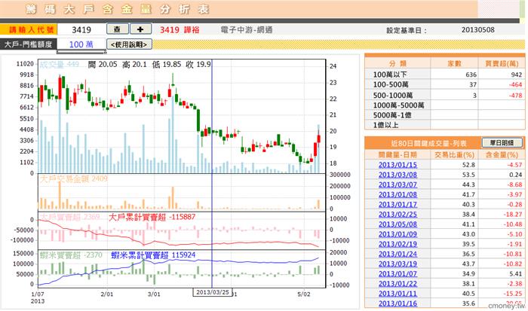Click the 查 search button

[117, 29]
